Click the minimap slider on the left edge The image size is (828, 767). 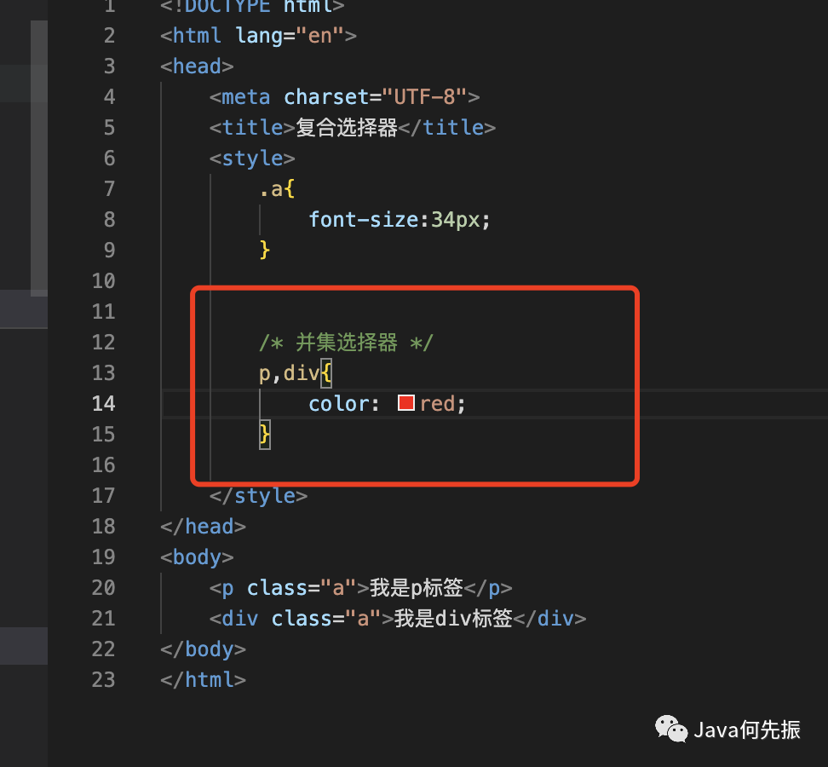pyautogui.click(x=39, y=159)
